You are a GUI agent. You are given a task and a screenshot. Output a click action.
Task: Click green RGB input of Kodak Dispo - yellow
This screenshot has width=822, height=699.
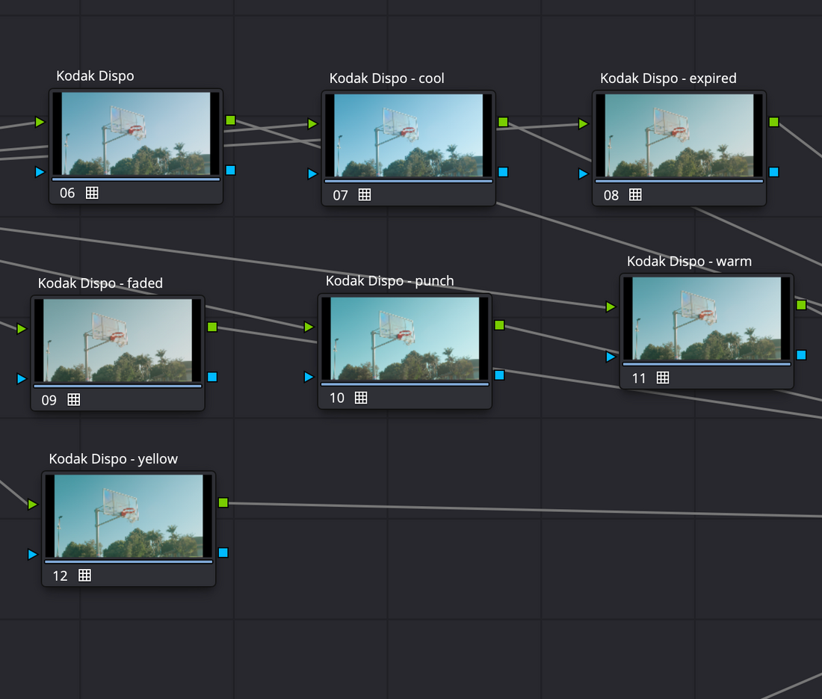point(32,505)
